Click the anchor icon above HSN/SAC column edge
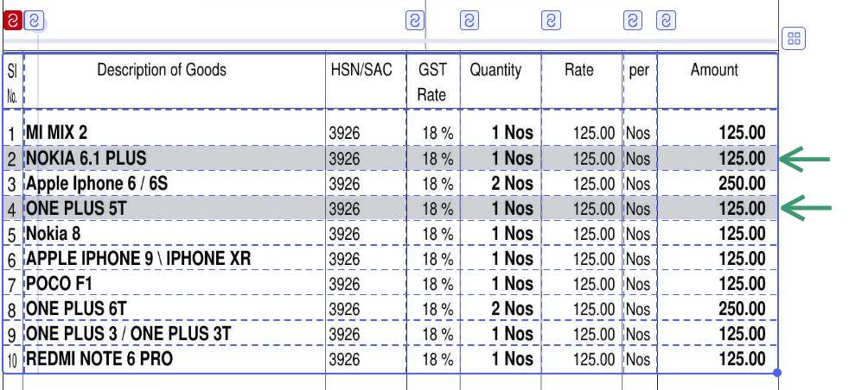Viewport: 849px width, 390px height. click(415, 21)
